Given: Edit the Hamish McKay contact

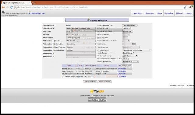Looking at the screenshot, I should coord(119,69).
